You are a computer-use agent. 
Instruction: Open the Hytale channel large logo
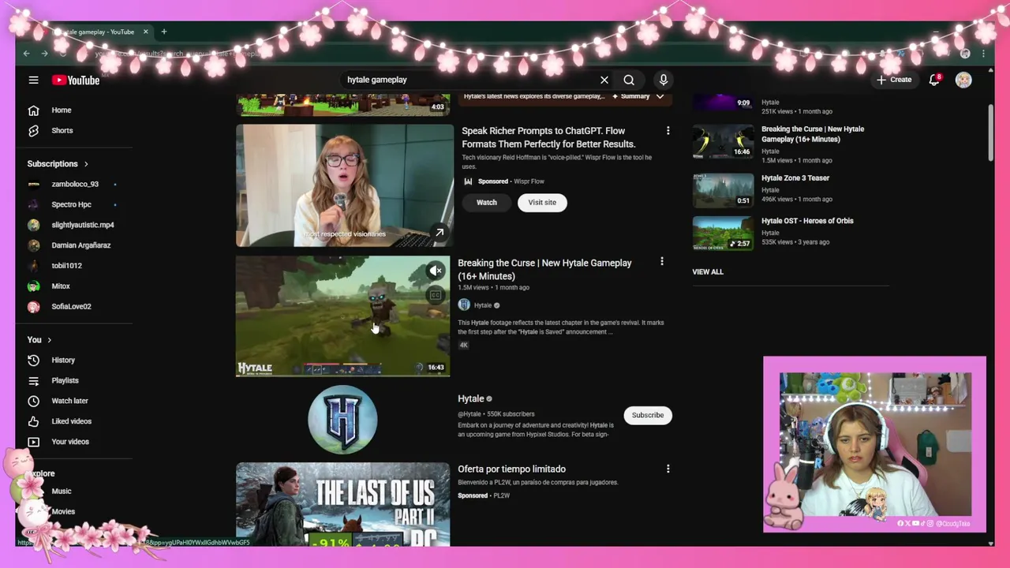(x=342, y=420)
